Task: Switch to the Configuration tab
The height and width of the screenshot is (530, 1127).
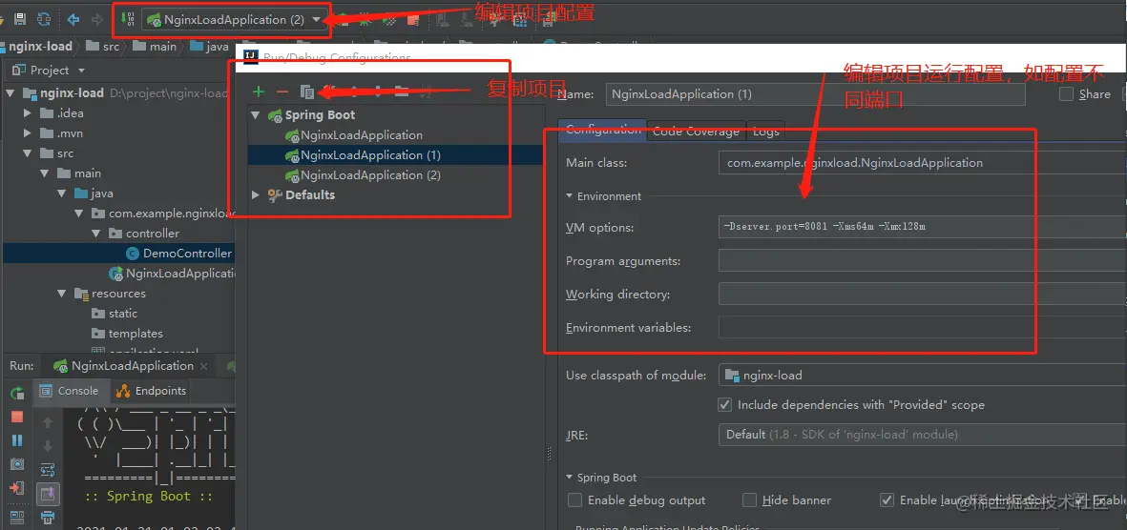Action: click(602, 130)
